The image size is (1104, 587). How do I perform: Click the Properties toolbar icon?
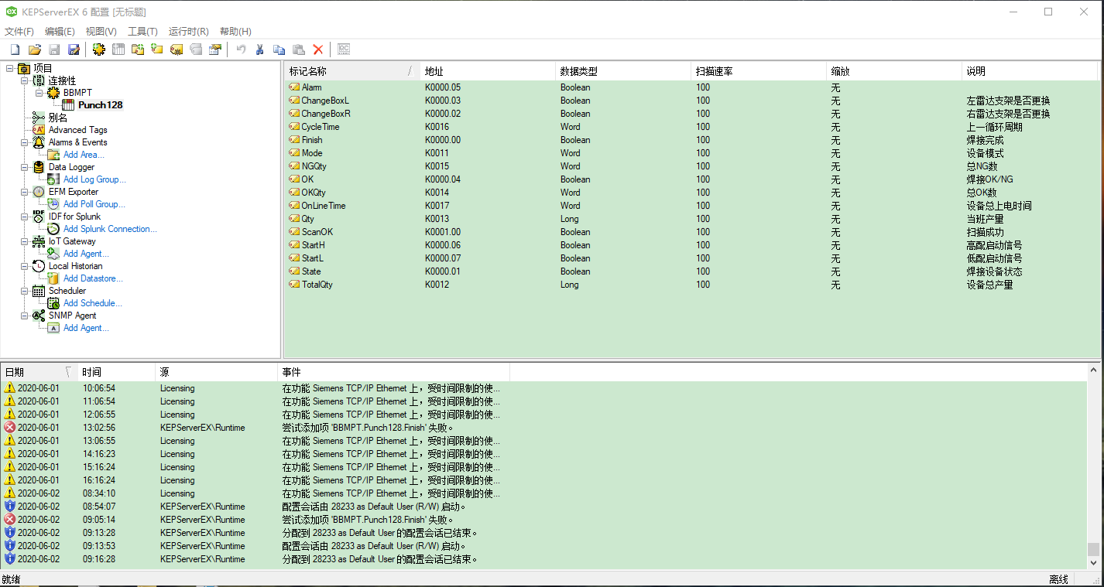pyautogui.click(x=215, y=49)
